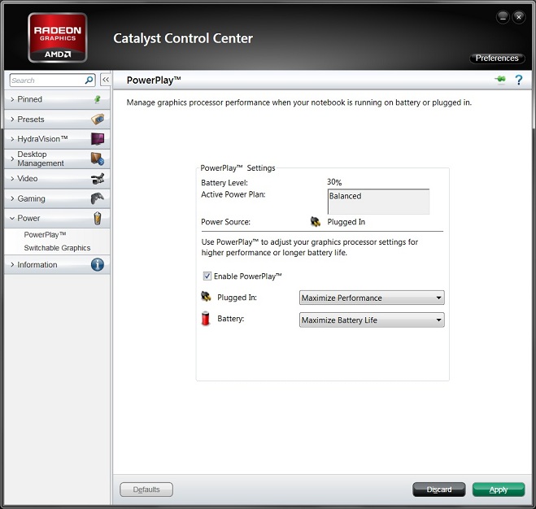Click the 30% battery level value
The image size is (536, 509).
(x=334, y=182)
